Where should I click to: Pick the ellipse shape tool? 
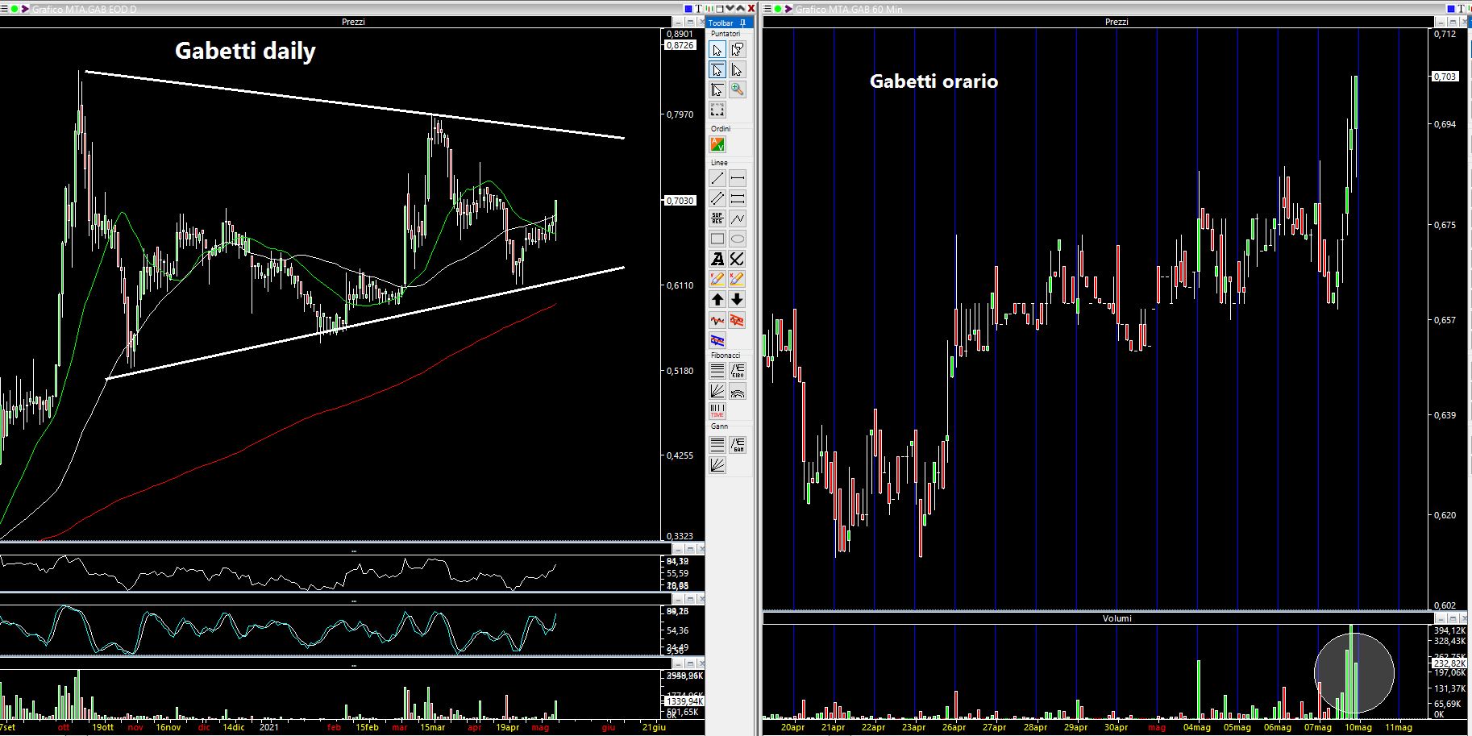(x=738, y=239)
